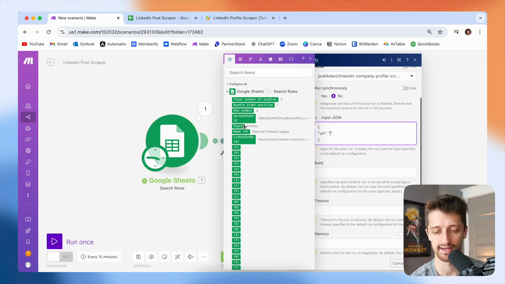Click the Search items field
The image size is (505, 284).
point(269,73)
